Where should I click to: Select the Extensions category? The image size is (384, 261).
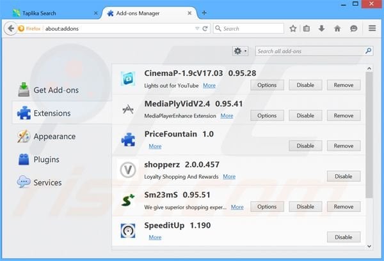[x=62, y=113]
